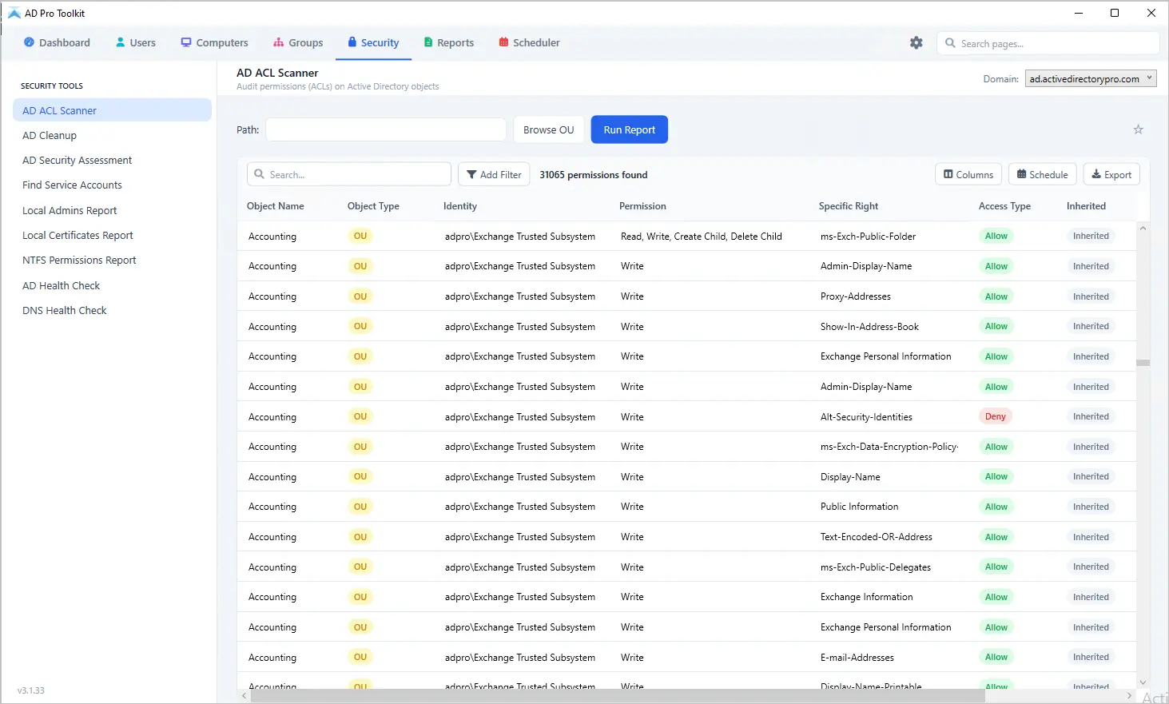Screen dimensions: 1169x704
Task: Open DNS Health Check
Action: pos(64,310)
